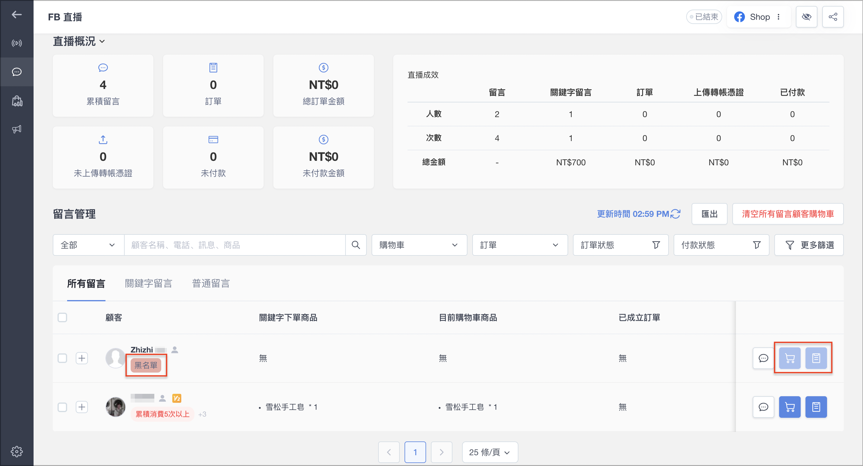Open the 訂單狀態 filter dropdown
Image resolution: width=863 pixels, height=466 pixels.
point(621,245)
